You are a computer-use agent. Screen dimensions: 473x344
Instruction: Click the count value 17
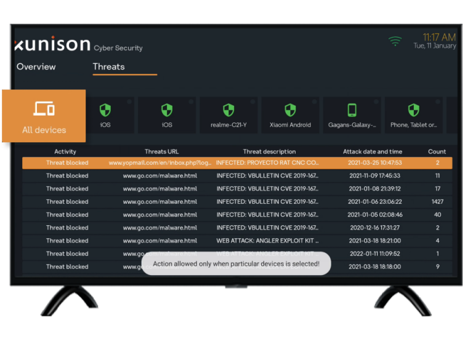click(x=437, y=189)
